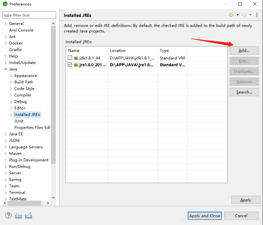The image size is (263, 225).
Task: Click the jdk1.8.1_44 JRE library icon
Action: [76, 58]
